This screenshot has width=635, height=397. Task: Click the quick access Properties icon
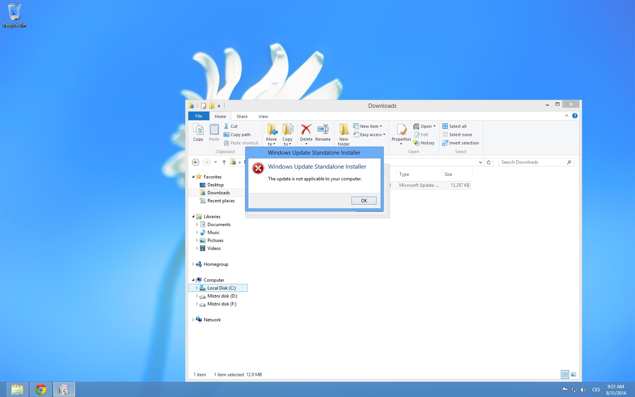pyautogui.click(x=204, y=106)
